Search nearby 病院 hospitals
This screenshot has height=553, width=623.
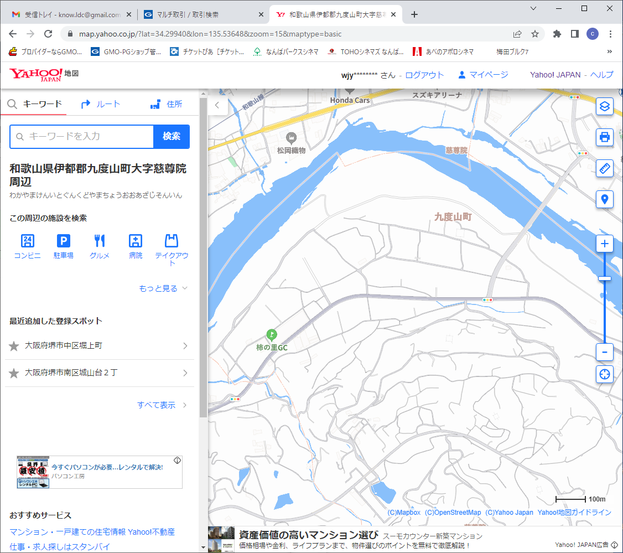tap(136, 246)
